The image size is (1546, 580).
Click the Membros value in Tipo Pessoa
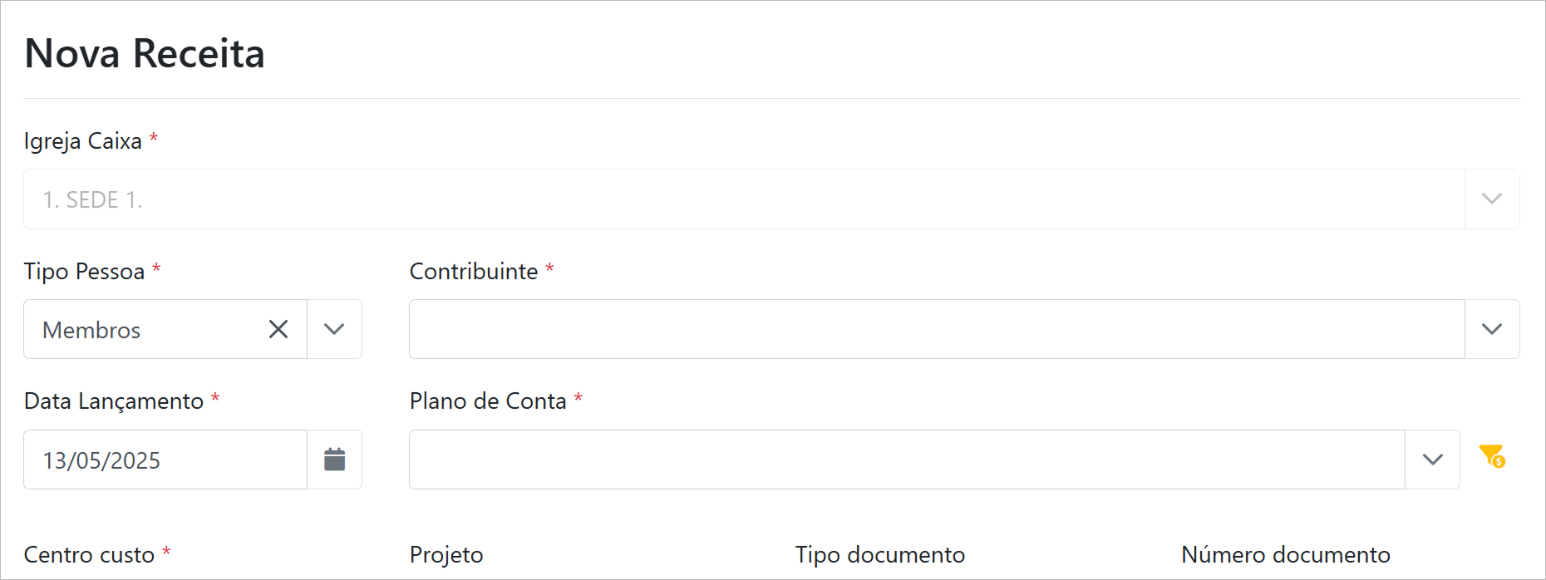91,330
